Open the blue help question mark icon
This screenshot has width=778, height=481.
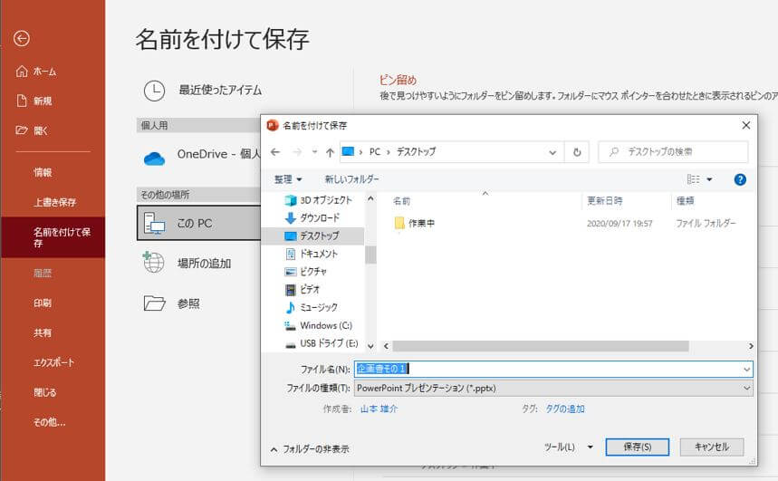(x=740, y=179)
